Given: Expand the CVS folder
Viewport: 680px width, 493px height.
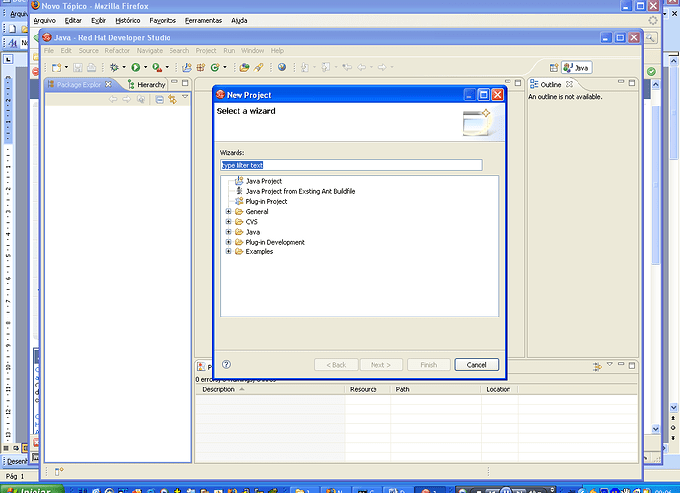Looking at the screenshot, I should (x=228, y=221).
